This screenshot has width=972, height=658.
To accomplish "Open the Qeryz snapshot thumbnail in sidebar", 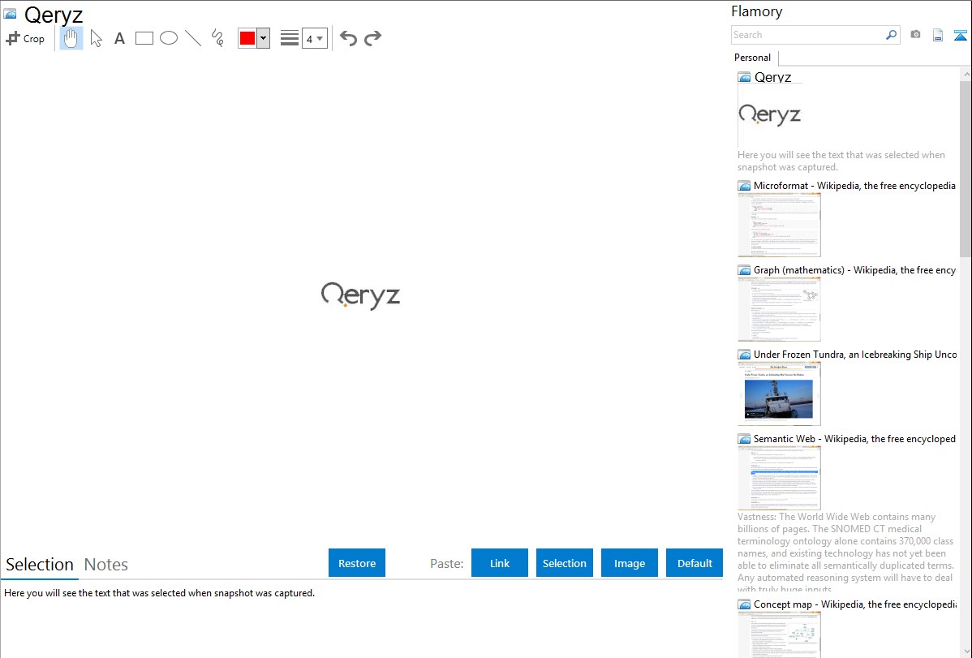I will click(x=770, y=115).
